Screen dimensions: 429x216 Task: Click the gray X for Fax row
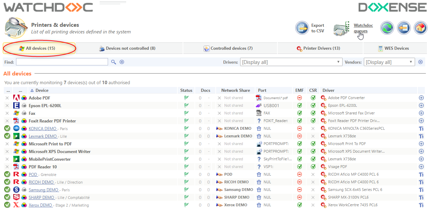tap(7, 113)
